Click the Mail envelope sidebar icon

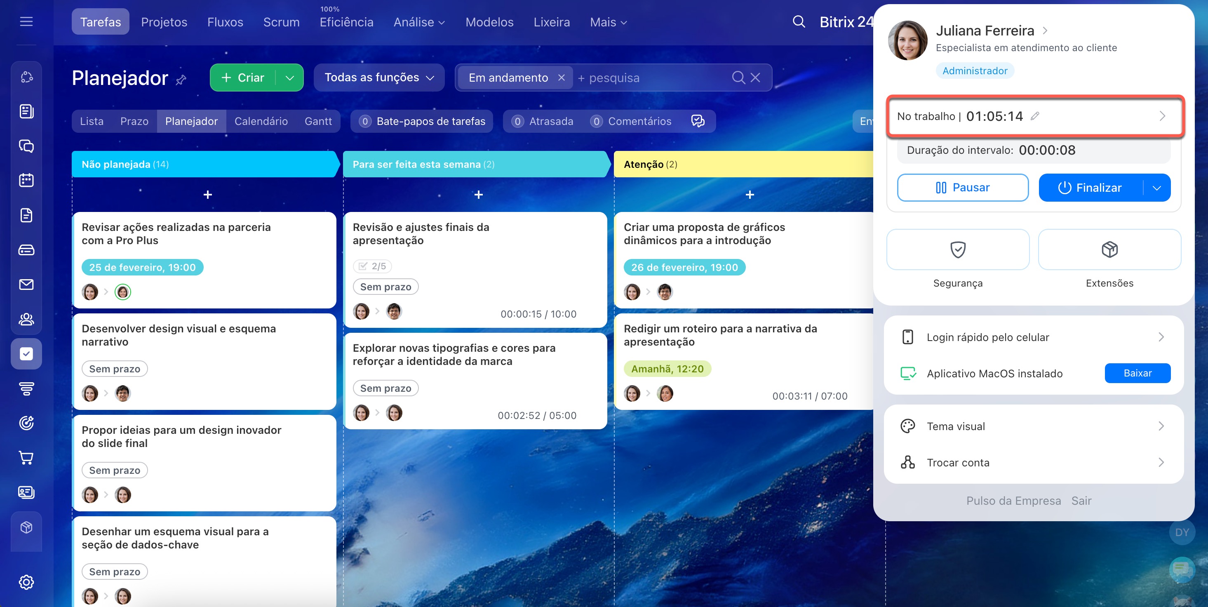[x=26, y=284]
